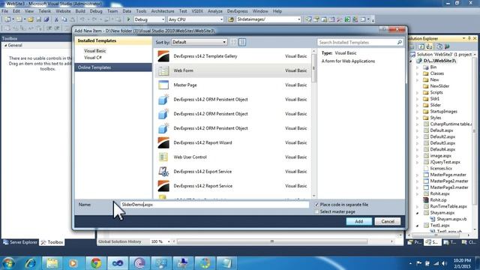This screenshot has width=480, height=270.
Task: Click the Add button
Action: click(358, 221)
